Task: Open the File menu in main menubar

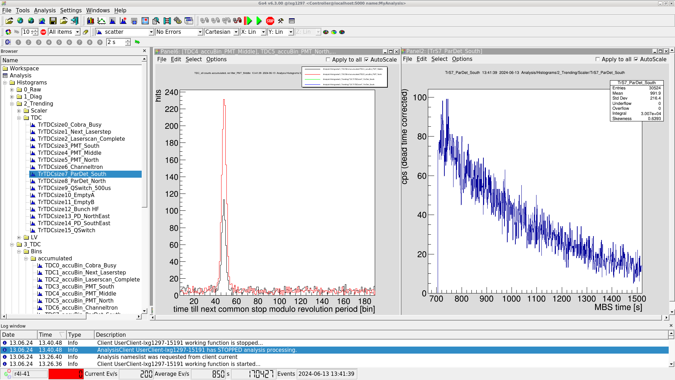Action: point(7,11)
